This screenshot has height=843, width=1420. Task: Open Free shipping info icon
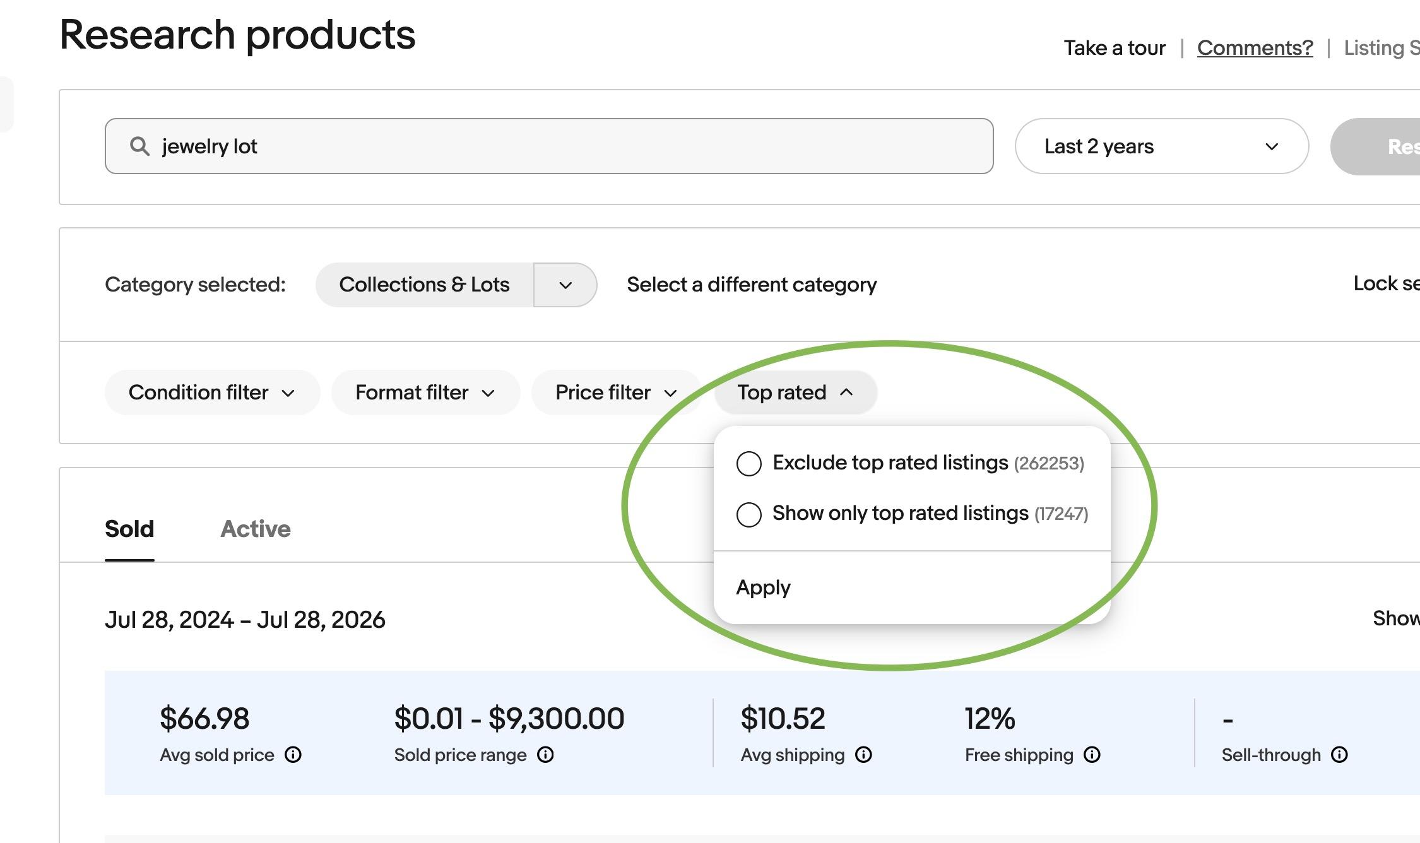pos(1092,755)
